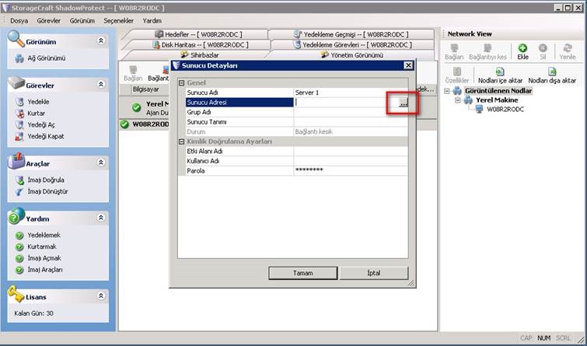Switch to Yönetim Görünümü tab
Screen dimensions: 587x346
pyautogui.click(x=352, y=55)
